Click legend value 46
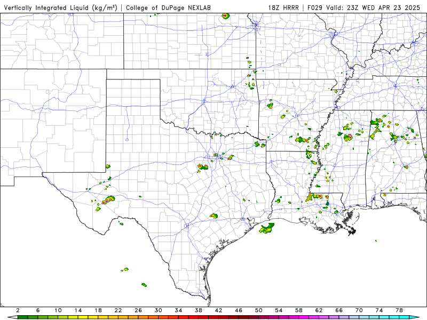Viewport: 427px width, 320px height. (239, 310)
